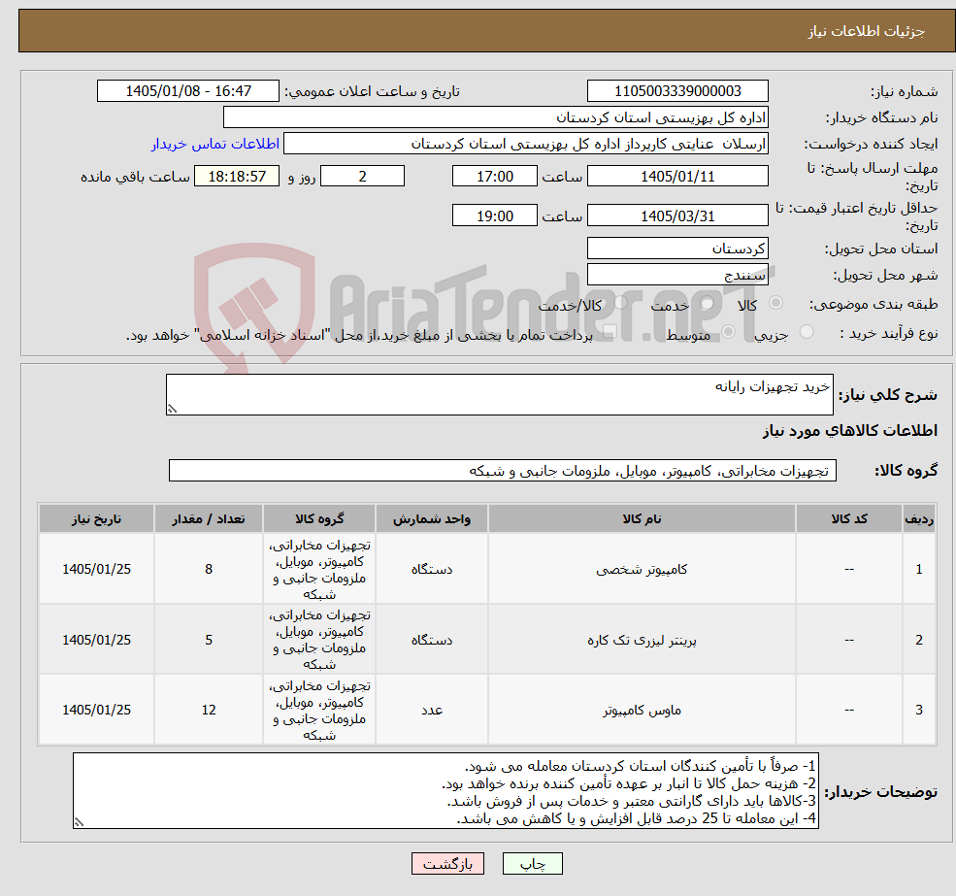Image resolution: width=956 pixels, height=896 pixels.
Task: Click the ماوس کامپیوتر item name
Action: pos(642,710)
